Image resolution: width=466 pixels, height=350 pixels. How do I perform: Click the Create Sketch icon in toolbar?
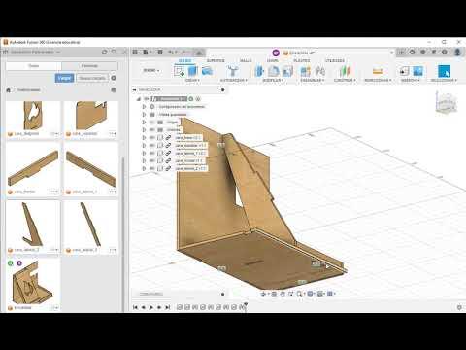coord(179,71)
